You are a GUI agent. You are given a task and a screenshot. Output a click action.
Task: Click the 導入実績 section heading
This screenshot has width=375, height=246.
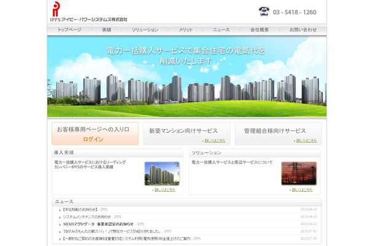[x=63, y=153]
